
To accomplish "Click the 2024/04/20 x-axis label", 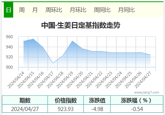I will [75, 80].
